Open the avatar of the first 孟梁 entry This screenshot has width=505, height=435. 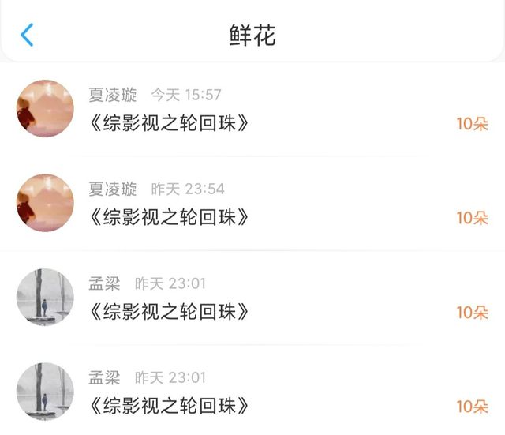tap(45, 297)
